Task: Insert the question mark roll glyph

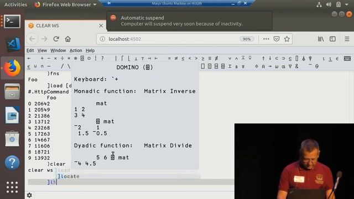Action: click(x=102, y=59)
